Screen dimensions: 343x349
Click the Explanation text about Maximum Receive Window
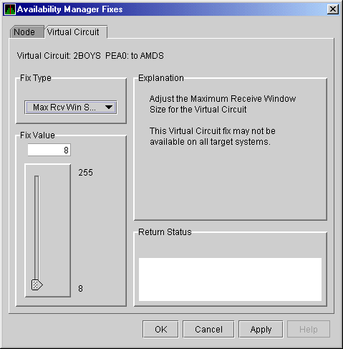[223, 104]
